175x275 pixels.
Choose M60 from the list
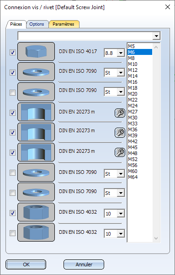click(140, 171)
